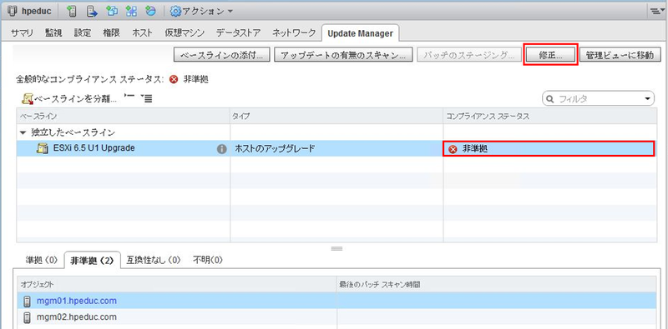The width and height of the screenshot is (668, 329).
Task: Open the アクション dropdown menu
Action: pos(201,12)
